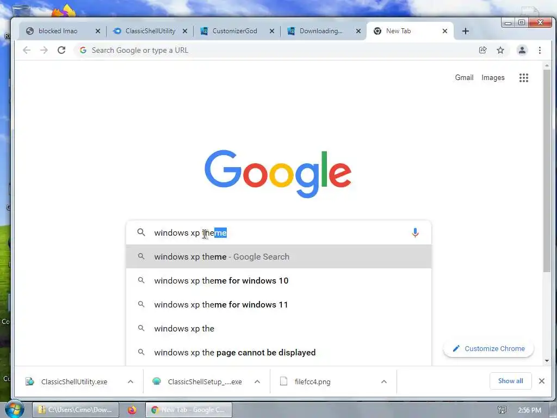
Task: Choose the 'windows xp the' suggestion
Action: (x=279, y=328)
